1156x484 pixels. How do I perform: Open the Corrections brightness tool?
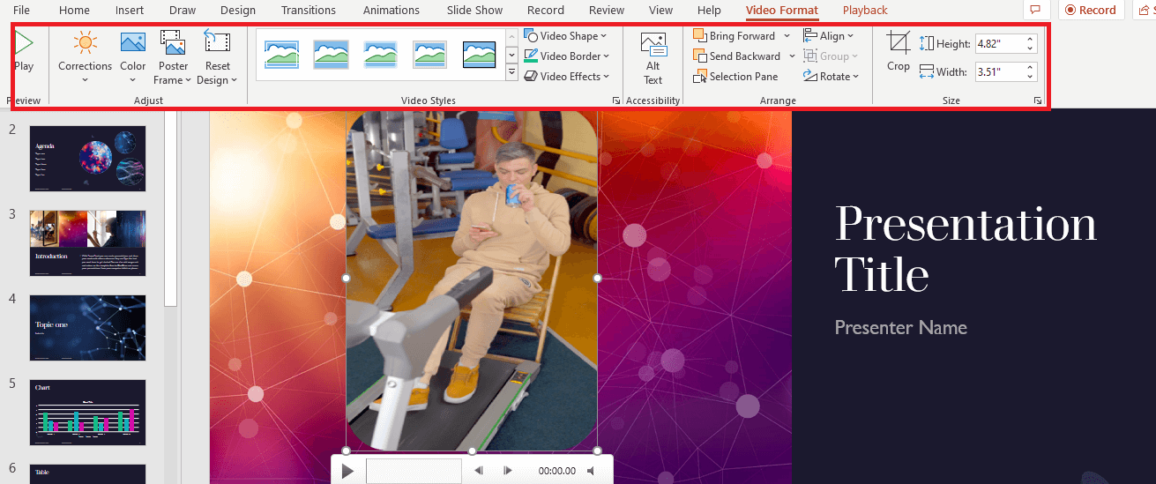[85, 43]
